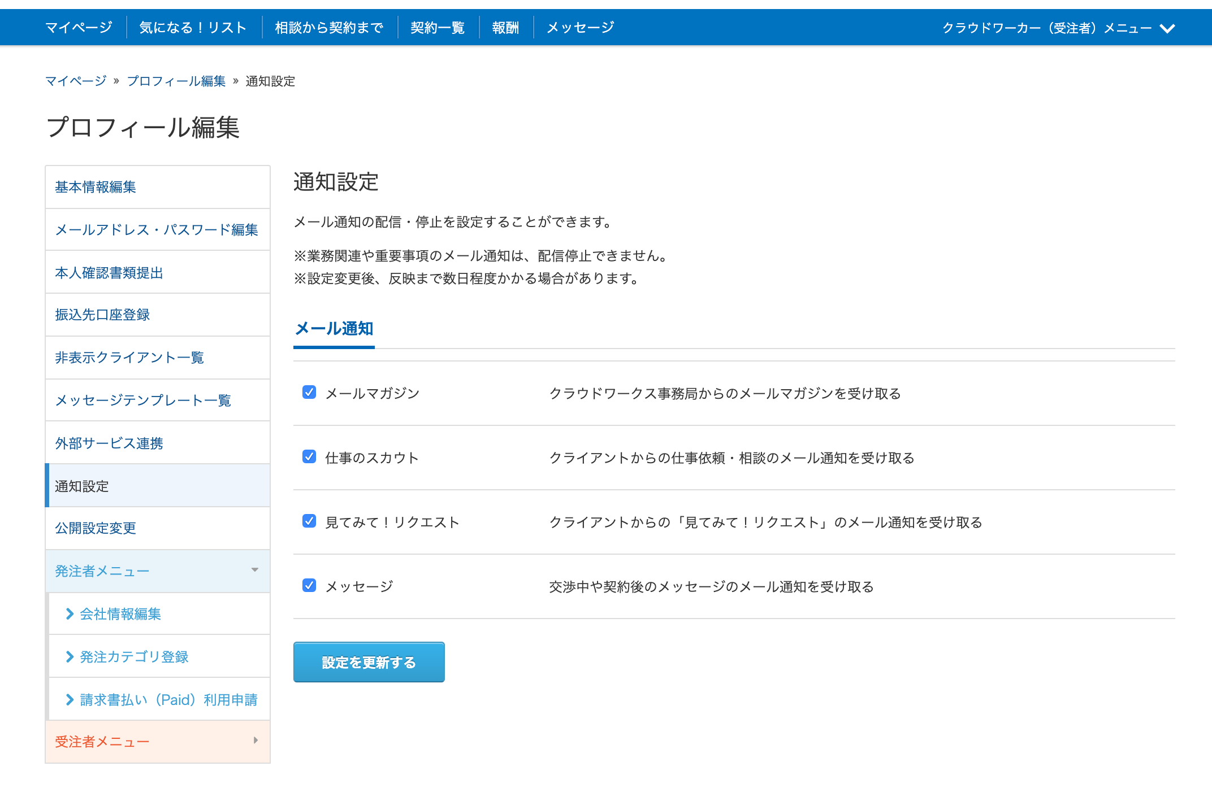This screenshot has width=1212, height=788.
Task: Open 外部サービス連携 sidebar item
Action: (109, 443)
